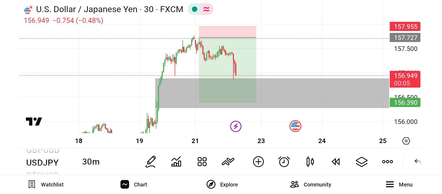Toggle the green market status dot
Image resolution: width=442 pixels, height=194 pixels.
click(x=195, y=9)
